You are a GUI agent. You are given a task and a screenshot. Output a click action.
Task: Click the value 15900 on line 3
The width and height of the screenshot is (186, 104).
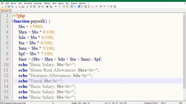36,27
